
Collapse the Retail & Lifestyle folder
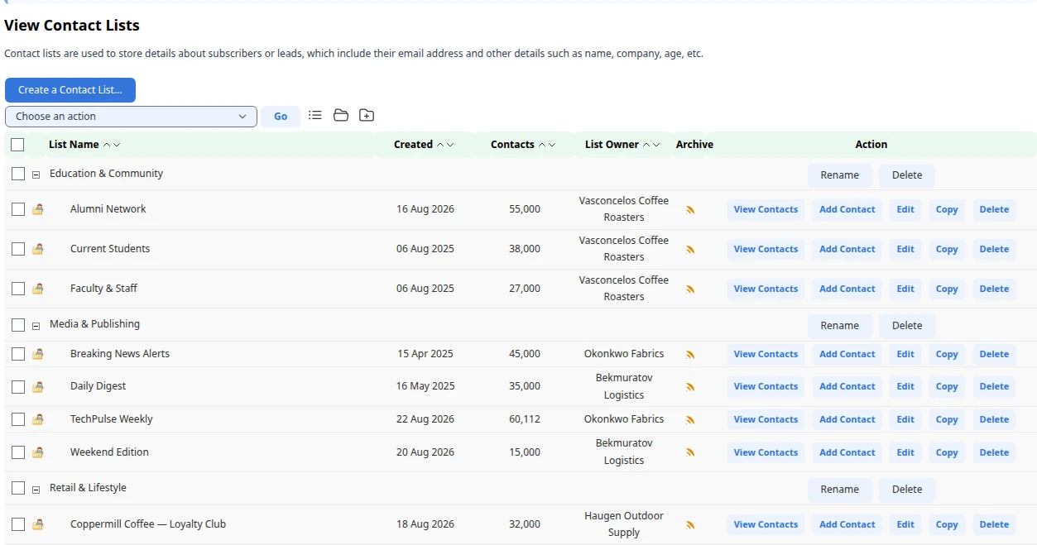[36, 490]
